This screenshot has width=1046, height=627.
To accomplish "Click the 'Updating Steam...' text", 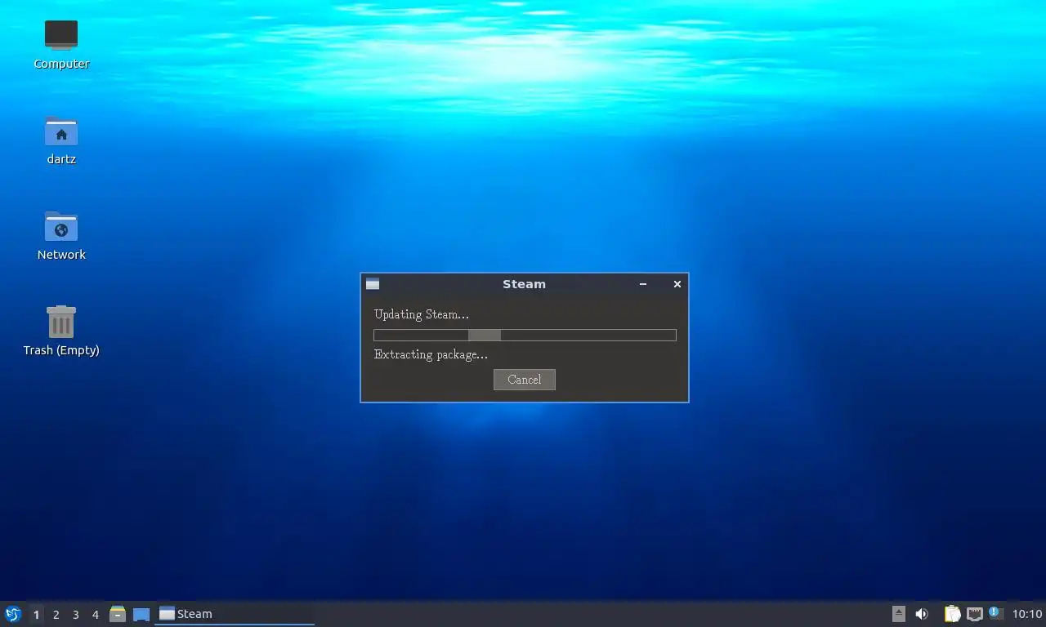I will (x=422, y=314).
